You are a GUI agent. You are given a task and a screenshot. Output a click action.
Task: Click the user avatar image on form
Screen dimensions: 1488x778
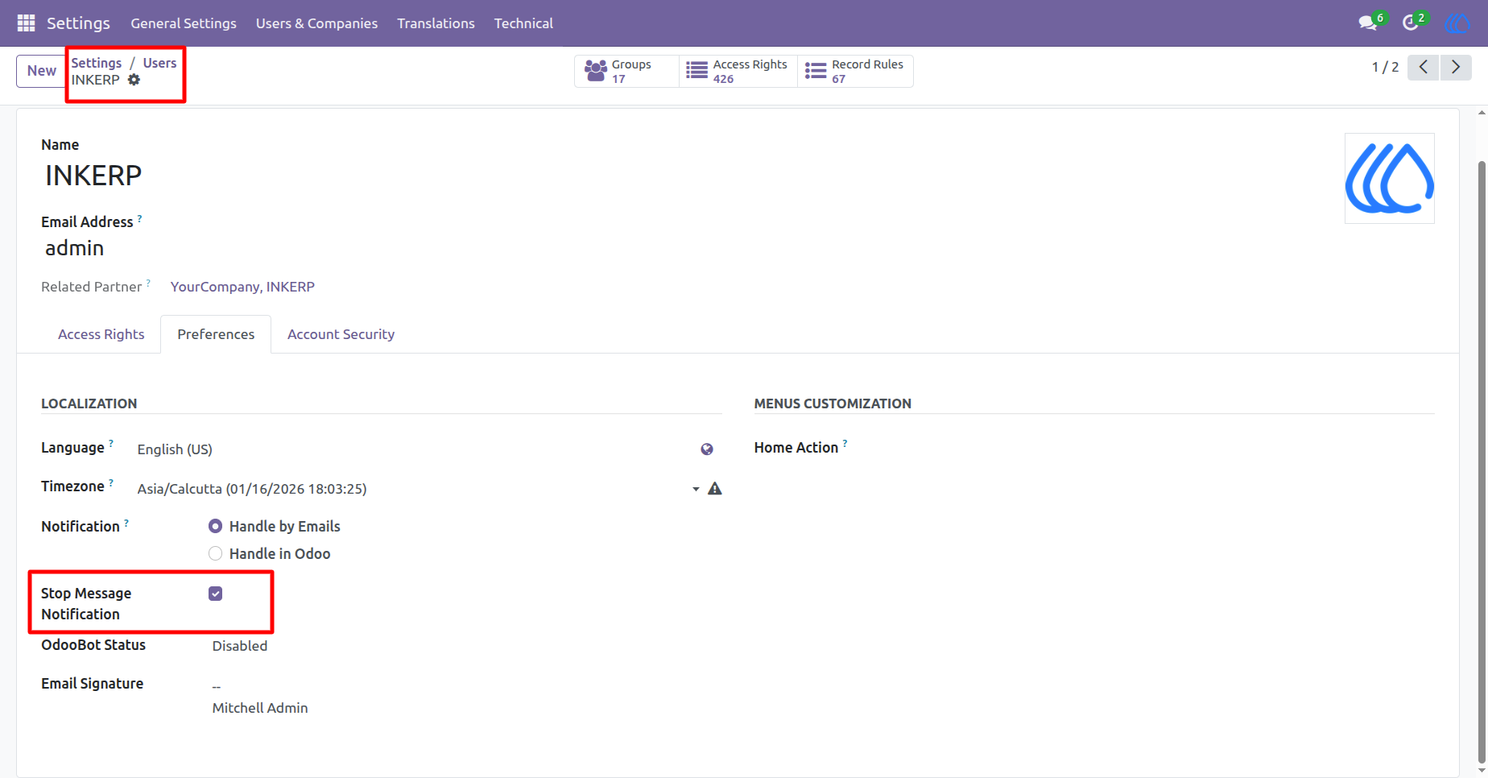1390,178
